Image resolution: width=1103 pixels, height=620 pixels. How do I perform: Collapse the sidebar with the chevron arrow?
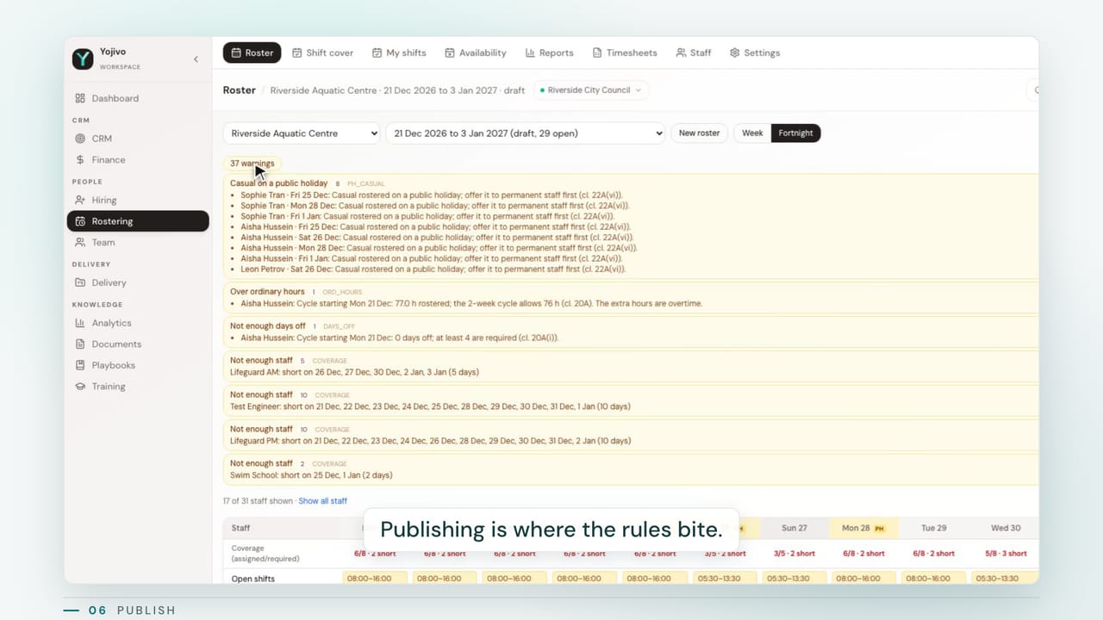tap(196, 59)
